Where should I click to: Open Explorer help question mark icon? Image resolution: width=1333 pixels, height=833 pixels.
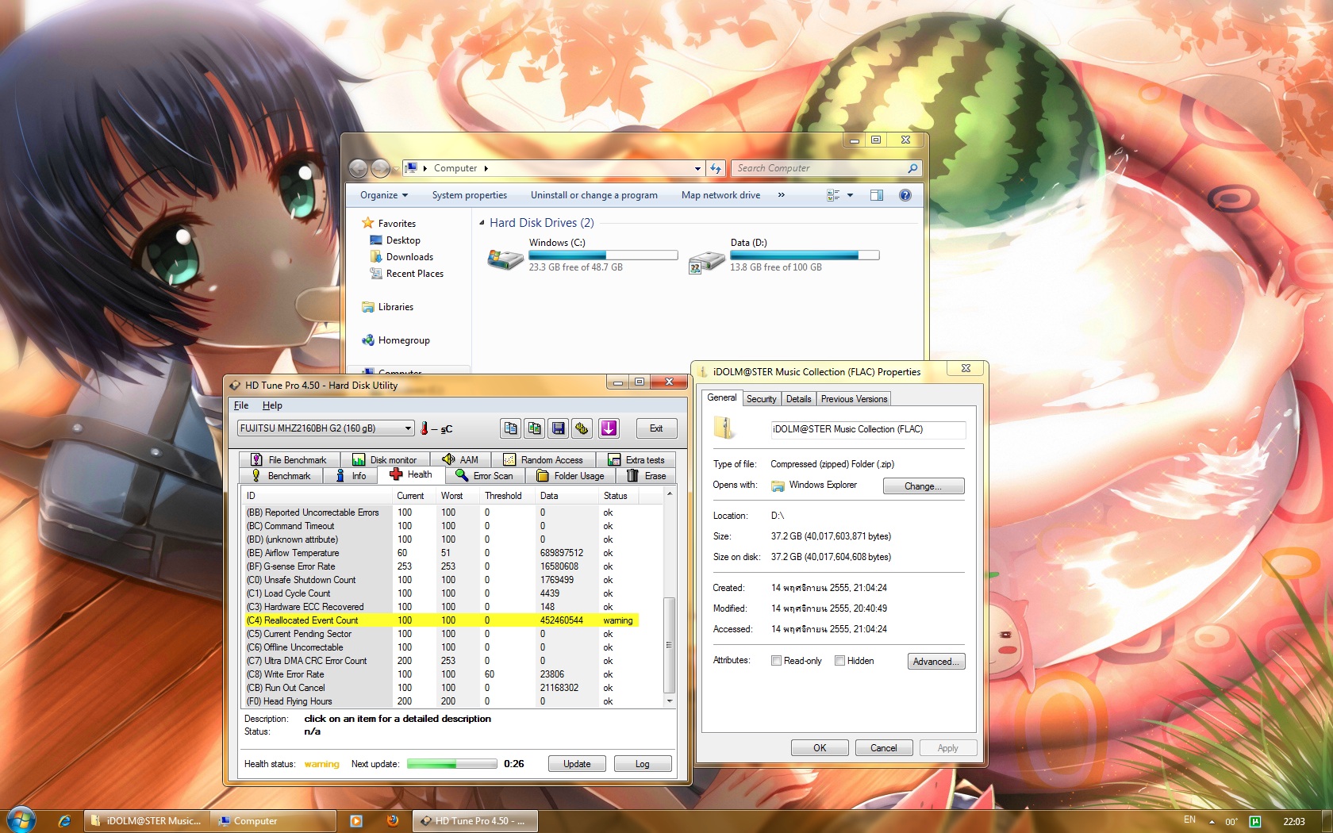[905, 195]
